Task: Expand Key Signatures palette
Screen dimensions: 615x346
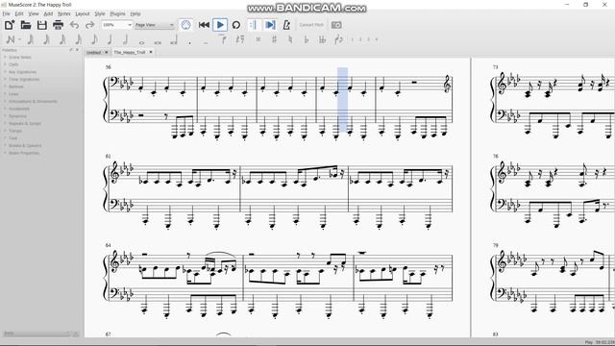Action: tap(22, 72)
